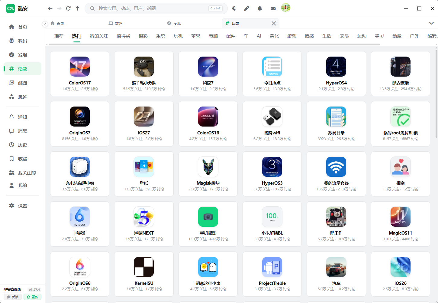Screen dimensions: 438x303
Task: Open the 今日热点 news icon
Action: pyautogui.click(x=272, y=67)
